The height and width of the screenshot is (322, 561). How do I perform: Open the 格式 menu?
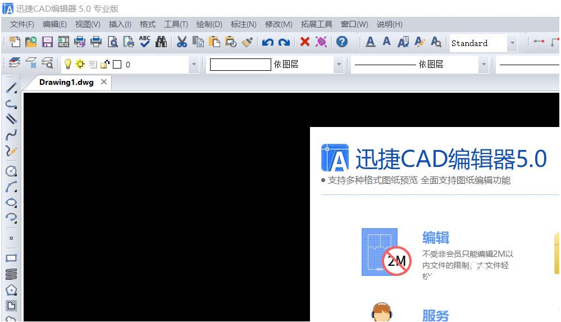tap(147, 24)
